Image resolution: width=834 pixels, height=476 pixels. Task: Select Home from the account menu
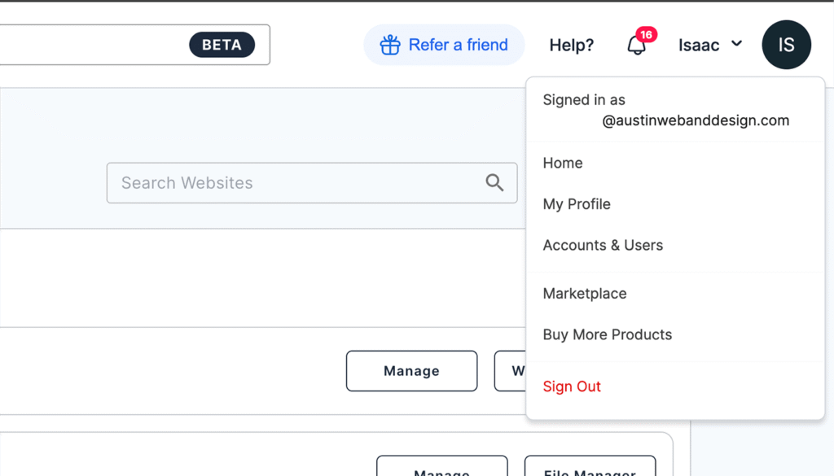(562, 163)
